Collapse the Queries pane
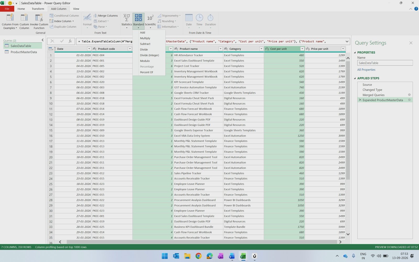The image size is (419, 262). point(42,40)
